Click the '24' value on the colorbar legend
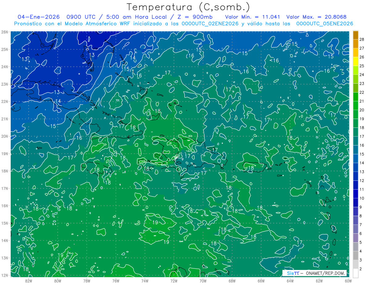 pos(362,75)
